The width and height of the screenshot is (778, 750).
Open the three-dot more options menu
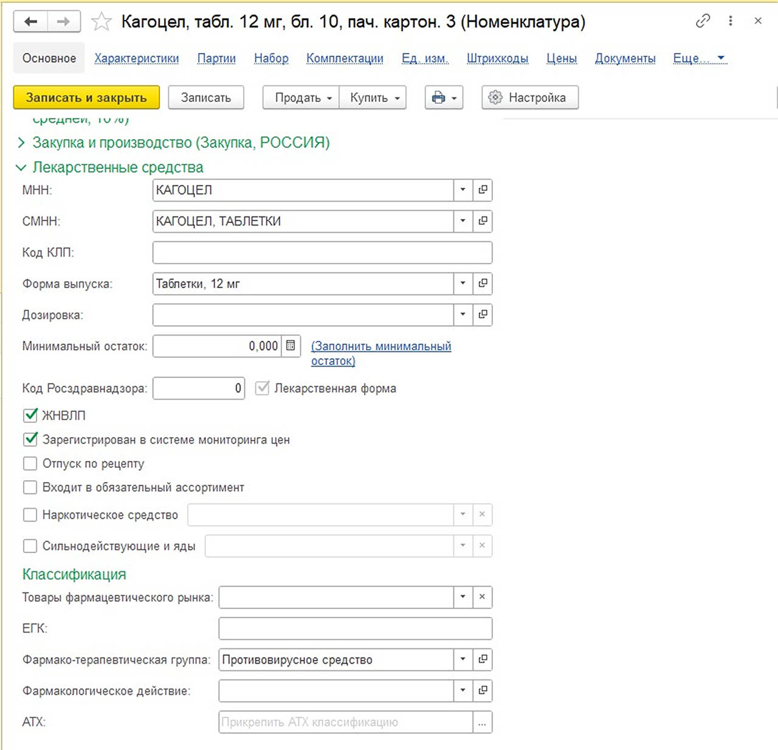[x=731, y=21]
